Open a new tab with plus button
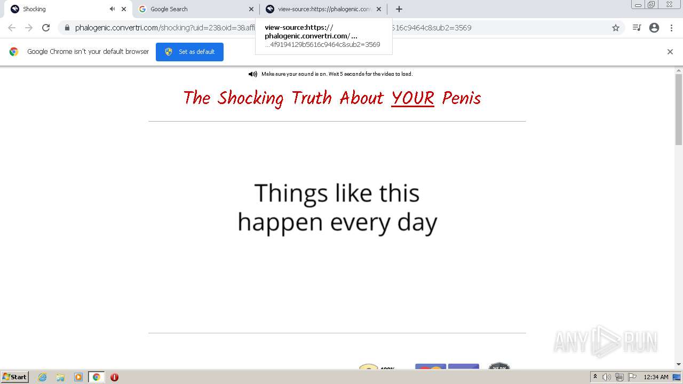The height and width of the screenshot is (384, 683). tap(399, 9)
